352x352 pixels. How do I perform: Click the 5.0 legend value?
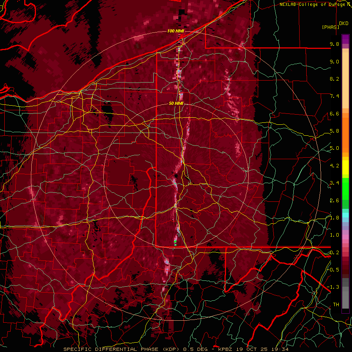(334, 148)
